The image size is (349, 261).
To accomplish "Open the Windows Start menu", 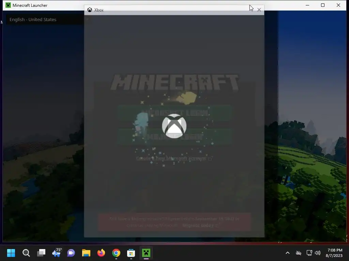I will [11, 253].
